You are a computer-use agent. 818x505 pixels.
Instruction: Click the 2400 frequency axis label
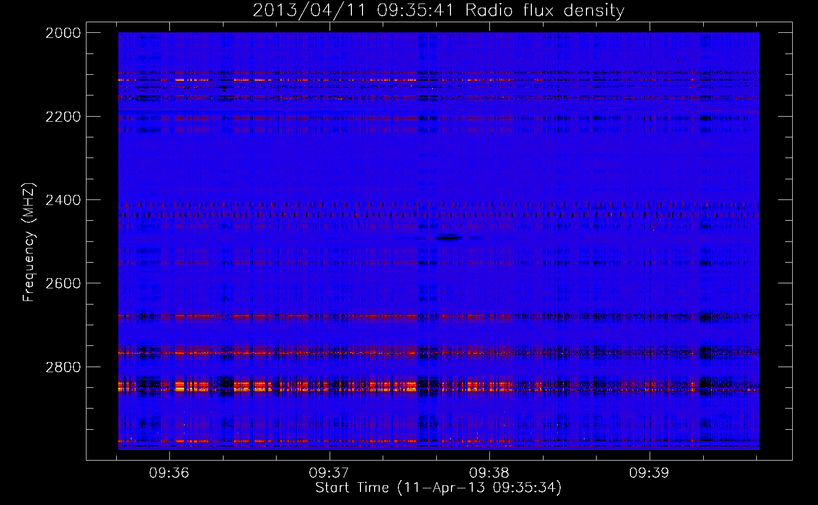click(x=63, y=200)
